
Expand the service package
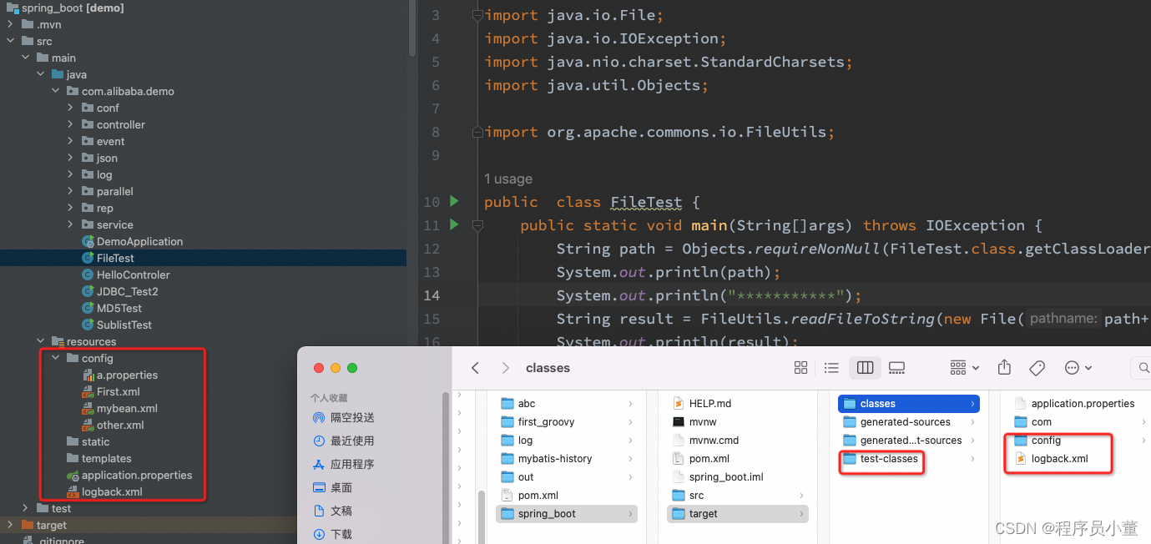70,224
